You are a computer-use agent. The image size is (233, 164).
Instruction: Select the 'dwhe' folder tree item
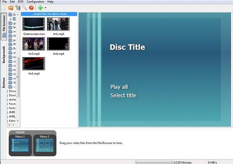coord(12,100)
